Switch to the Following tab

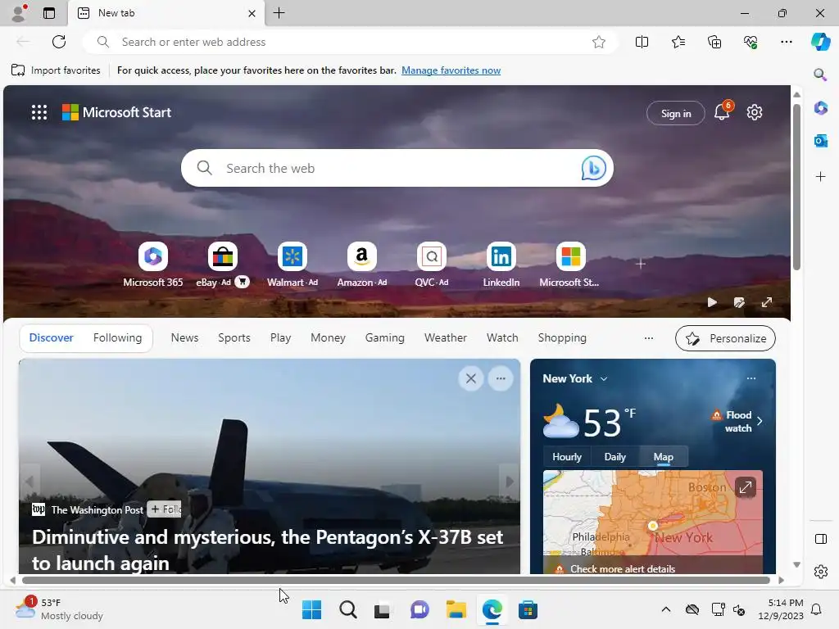[x=117, y=337]
